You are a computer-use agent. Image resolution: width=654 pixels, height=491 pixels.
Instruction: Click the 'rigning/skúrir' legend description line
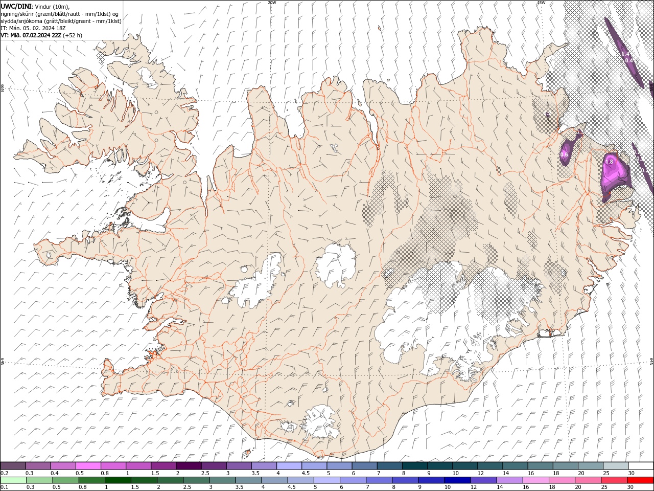coord(59,14)
